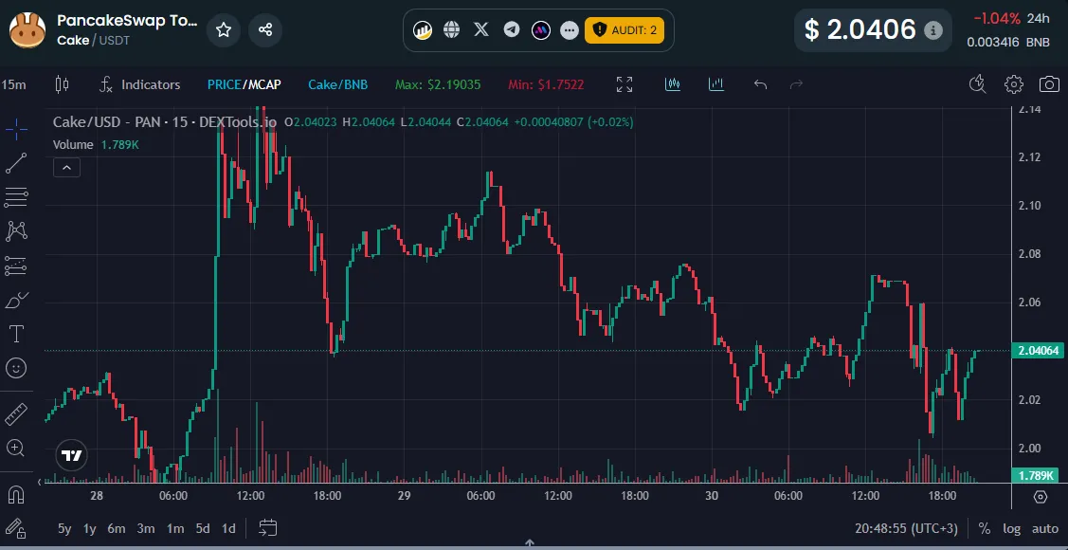
Task: Change the candlestick chart style
Action: pos(62,84)
